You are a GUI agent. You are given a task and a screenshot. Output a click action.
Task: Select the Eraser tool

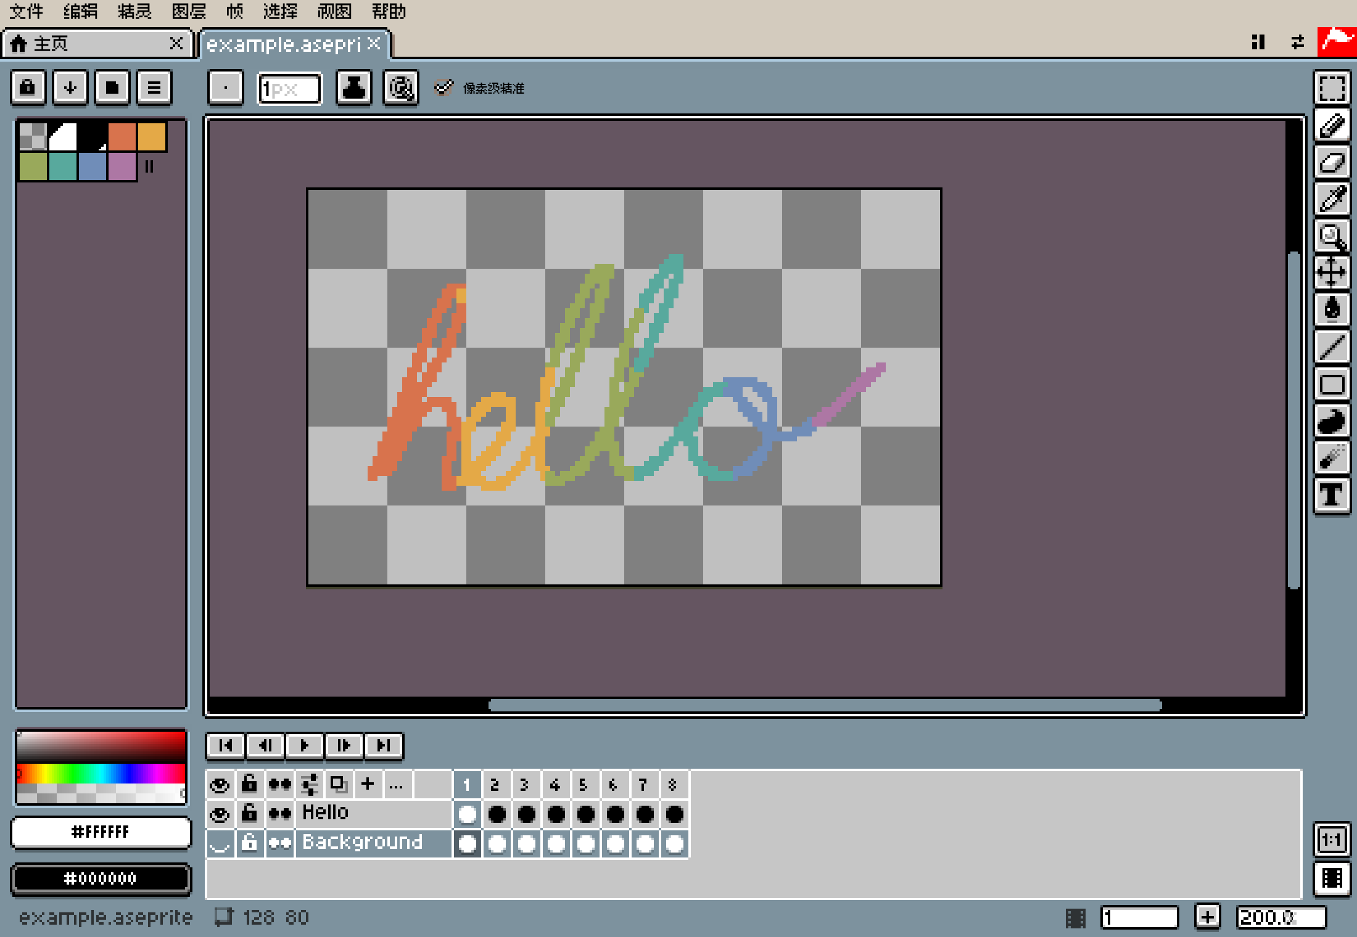(1332, 163)
